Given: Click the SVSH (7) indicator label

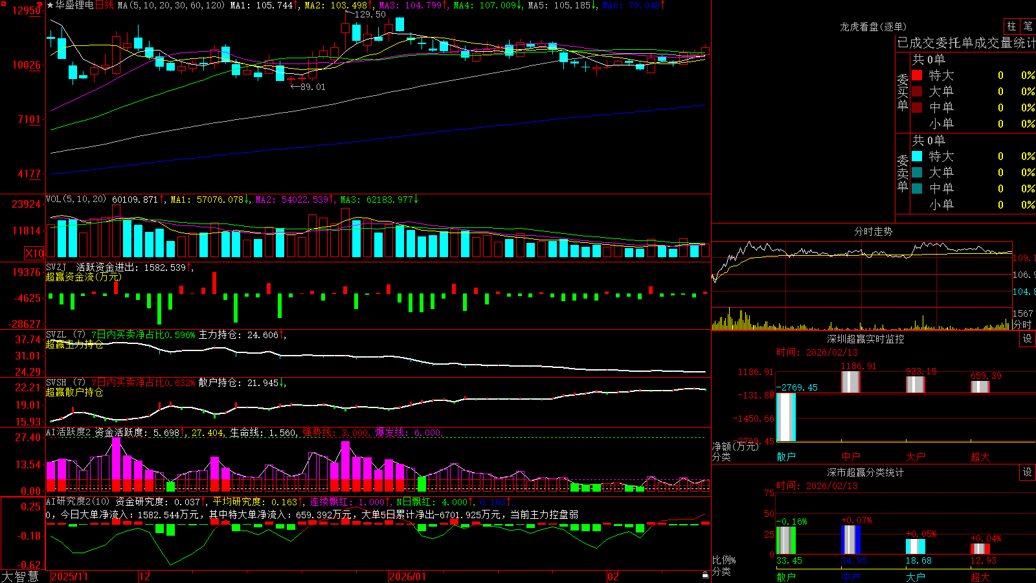Looking at the screenshot, I should point(65,382).
